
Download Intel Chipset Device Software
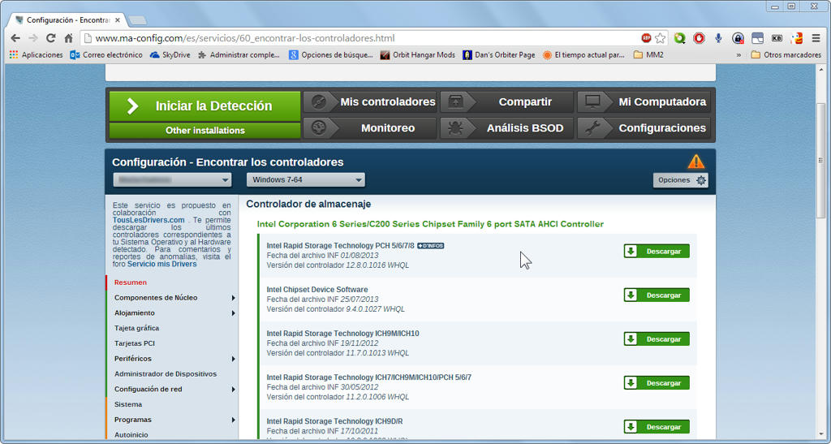click(x=657, y=295)
